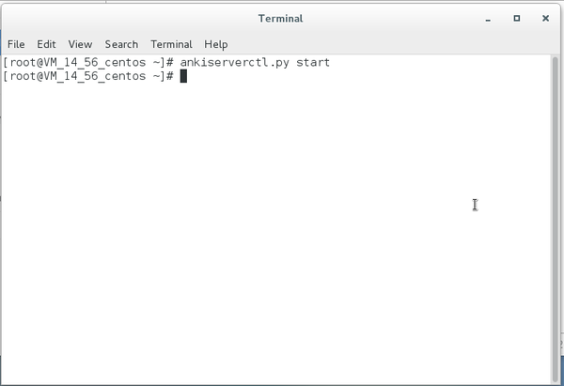Click the '#' symbol of second prompt
The width and height of the screenshot is (564, 386).
(x=170, y=76)
